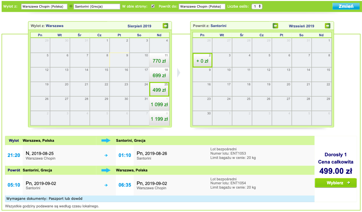The width and height of the screenshot is (362, 212).
Task: Choose the 1 099 zł departure date
Action: (x=159, y=104)
